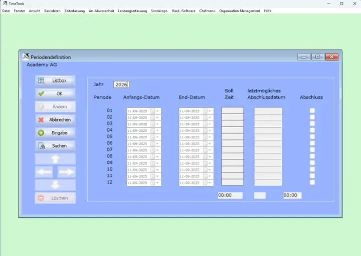Open End-Datum dropdown arrow for period 04
This screenshot has width=361, height=256.
[210, 130]
